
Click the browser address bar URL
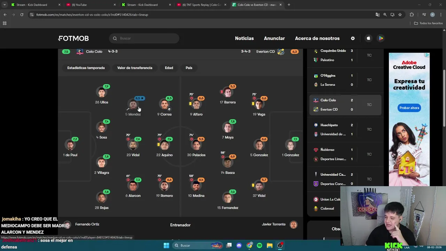pyautogui.click(x=92, y=15)
